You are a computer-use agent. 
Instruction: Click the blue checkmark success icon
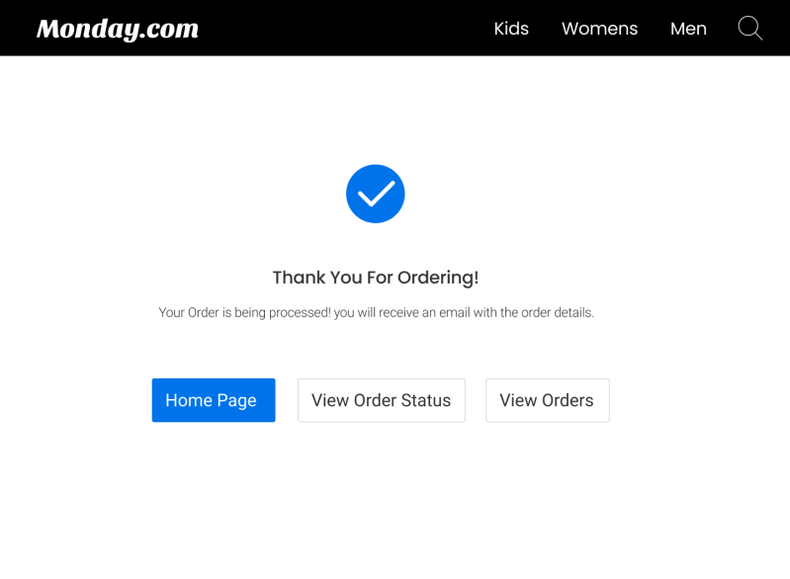[375, 194]
